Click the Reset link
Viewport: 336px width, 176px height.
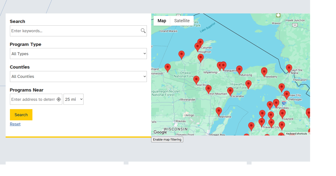click(15, 124)
